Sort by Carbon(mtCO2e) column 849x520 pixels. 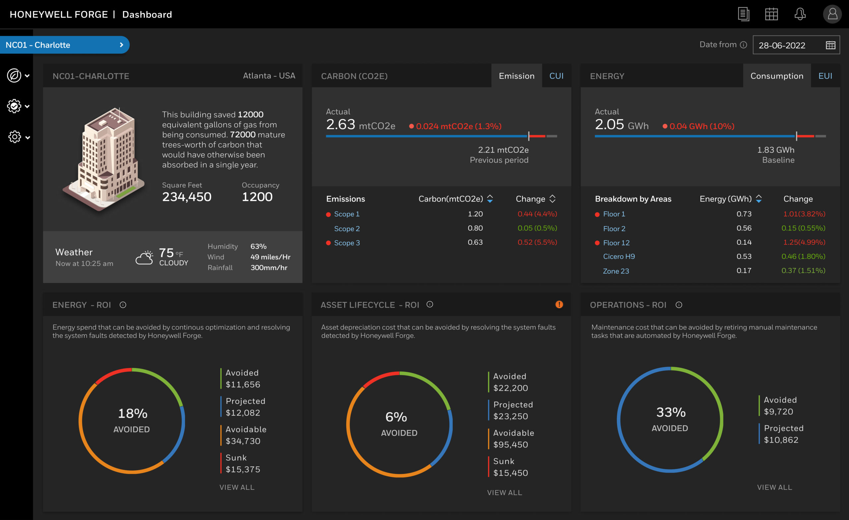pyautogui.click(x=490, y=199)
